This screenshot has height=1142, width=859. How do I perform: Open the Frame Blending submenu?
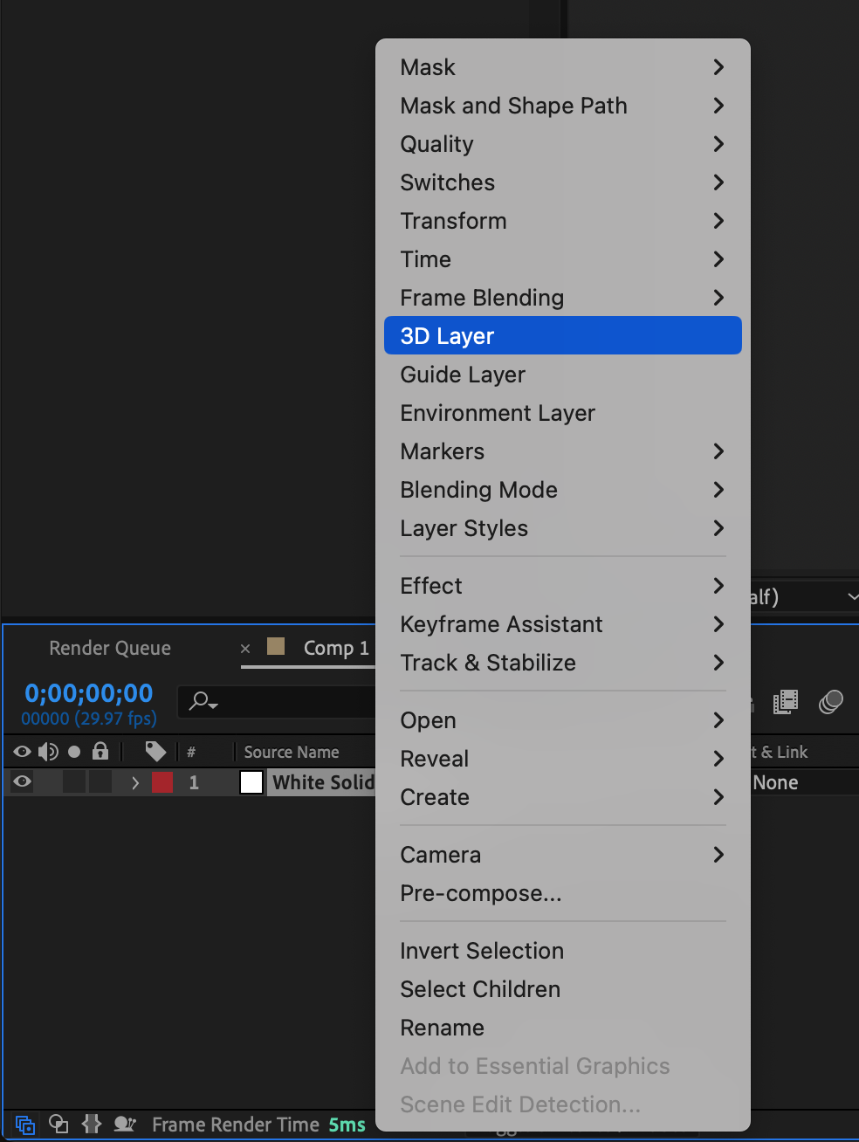(563, 298)
